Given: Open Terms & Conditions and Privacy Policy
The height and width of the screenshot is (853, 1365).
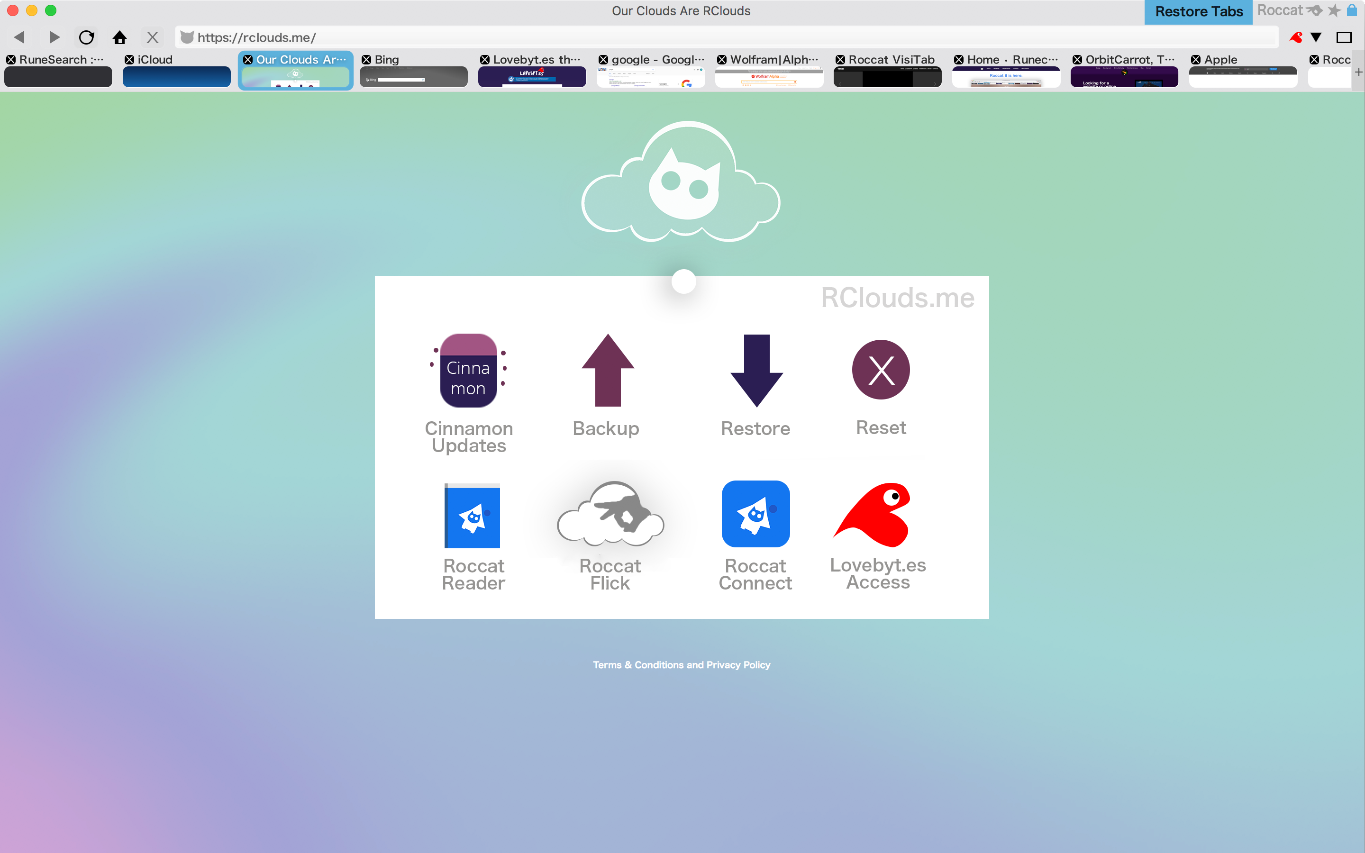Looking at the screenshot, I should click(681, 664).
